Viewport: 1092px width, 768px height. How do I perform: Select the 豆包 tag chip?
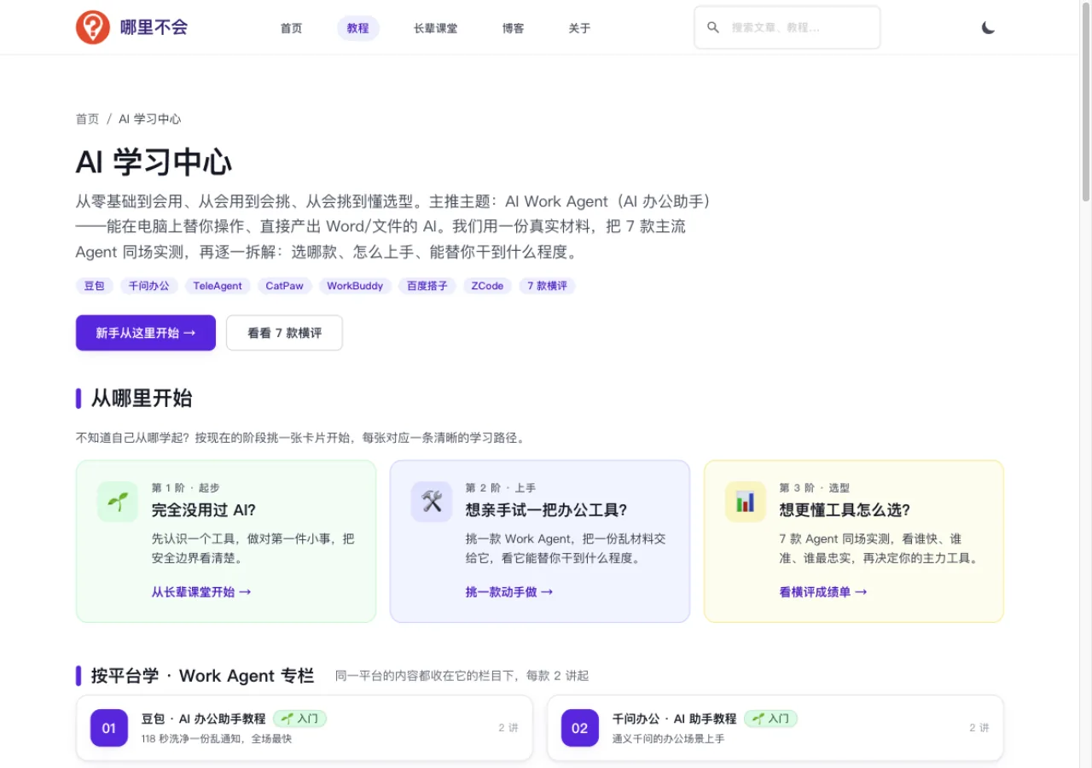[95, 286]
